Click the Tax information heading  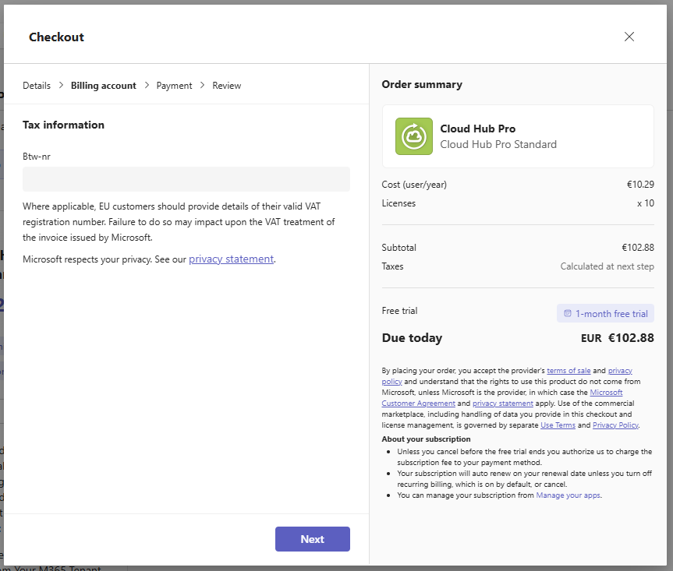[x=63, y=125]
